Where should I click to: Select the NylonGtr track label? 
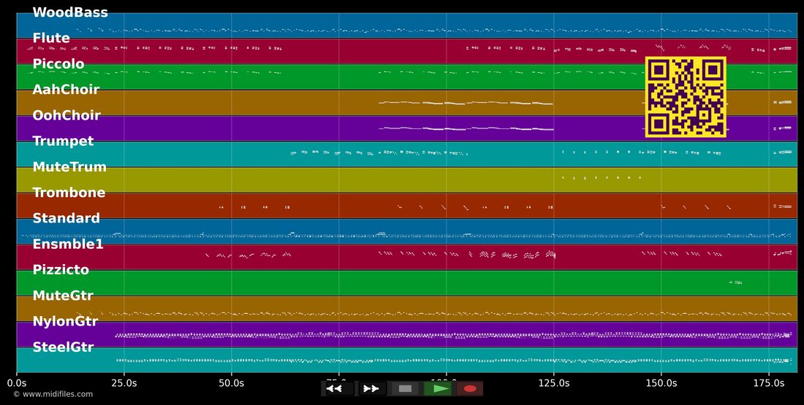[x=65, y=322]
